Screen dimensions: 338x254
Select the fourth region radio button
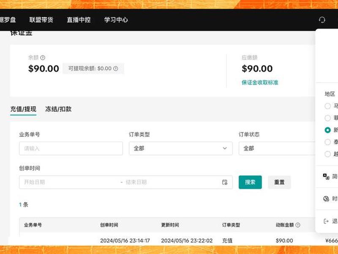327,142
